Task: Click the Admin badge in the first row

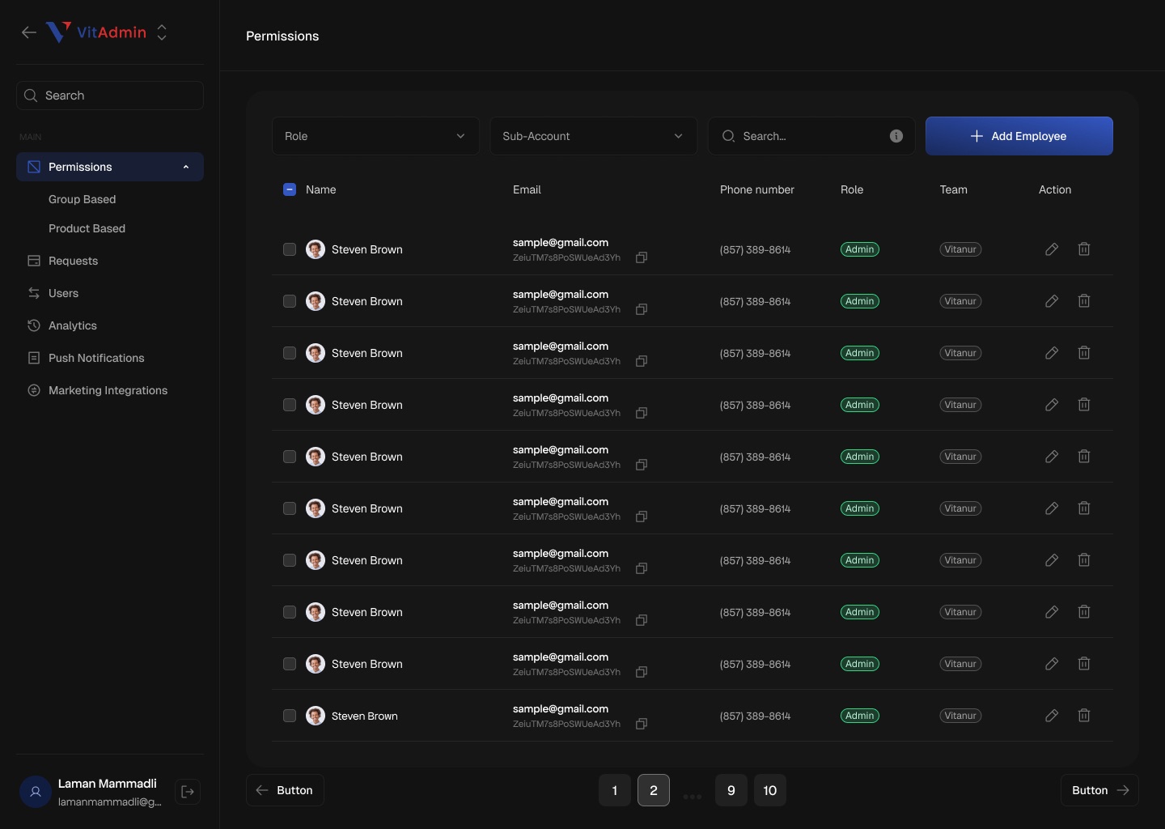Action: pyautogui.click(x=860, y=249)
